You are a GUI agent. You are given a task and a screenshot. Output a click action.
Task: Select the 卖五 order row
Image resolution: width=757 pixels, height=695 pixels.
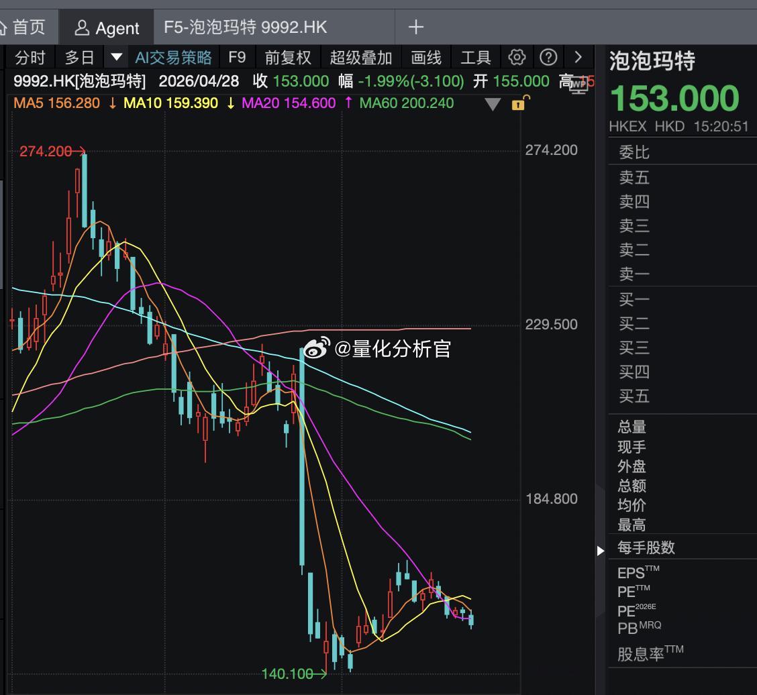[x=683, y=177]
